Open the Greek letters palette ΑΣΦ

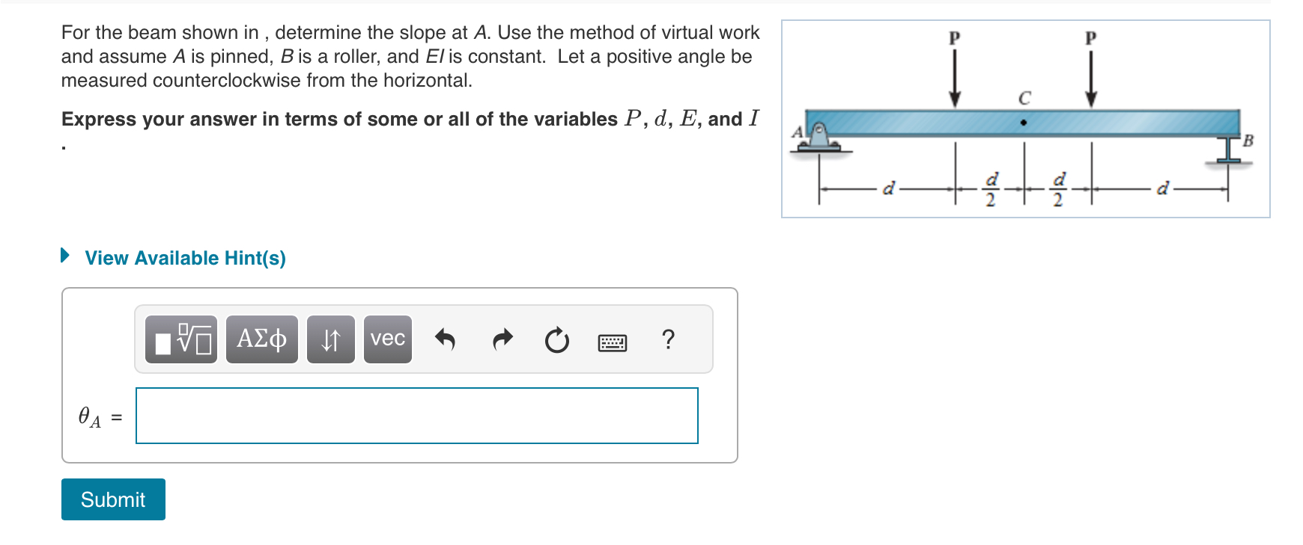pos(261,340)
